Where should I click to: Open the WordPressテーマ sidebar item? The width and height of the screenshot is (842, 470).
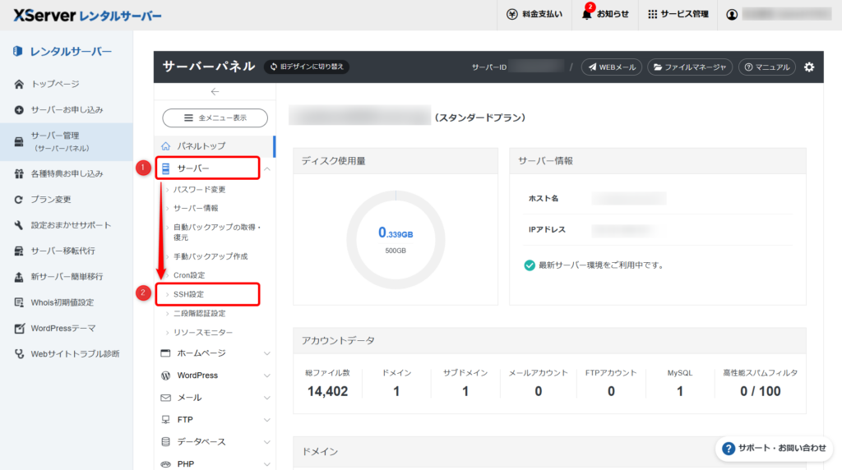62,328
